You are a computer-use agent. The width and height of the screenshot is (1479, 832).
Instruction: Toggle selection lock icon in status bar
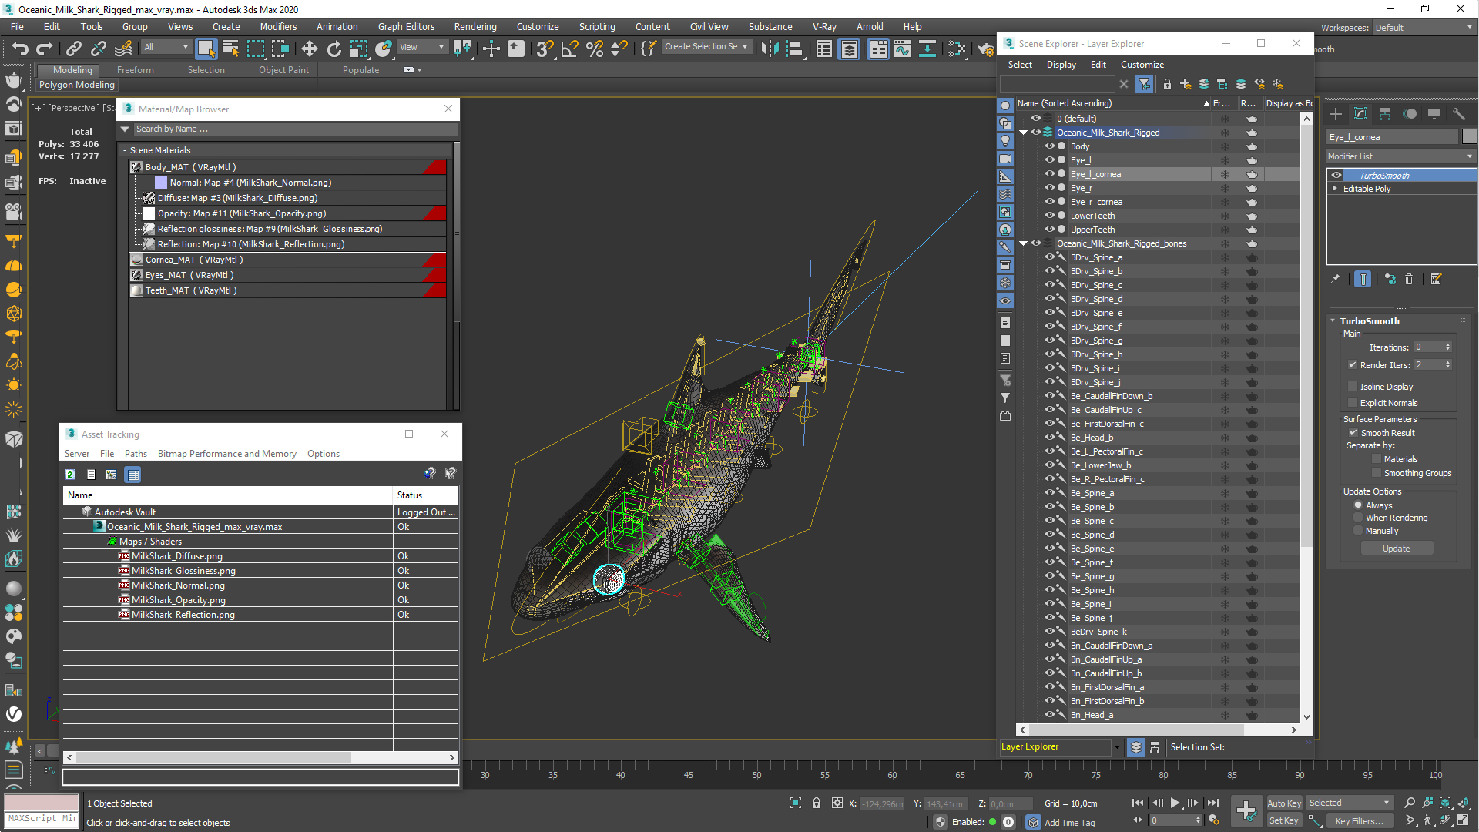coord(817,803)
